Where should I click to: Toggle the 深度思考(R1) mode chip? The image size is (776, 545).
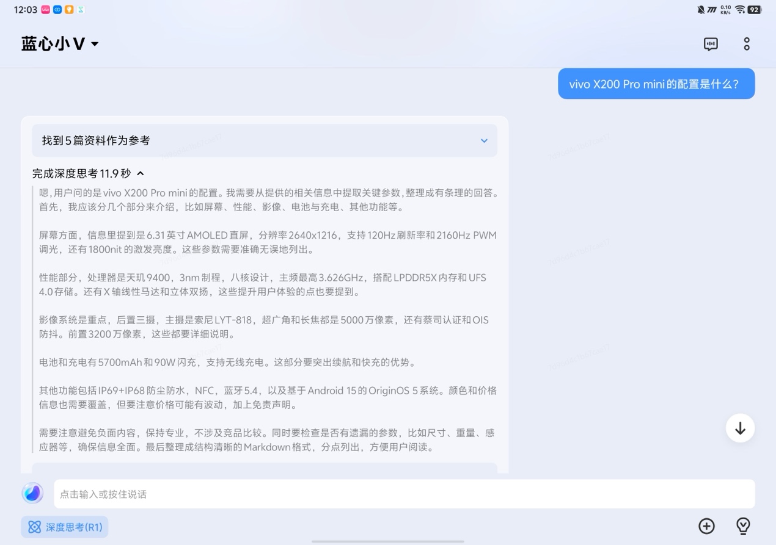point(65,527)
